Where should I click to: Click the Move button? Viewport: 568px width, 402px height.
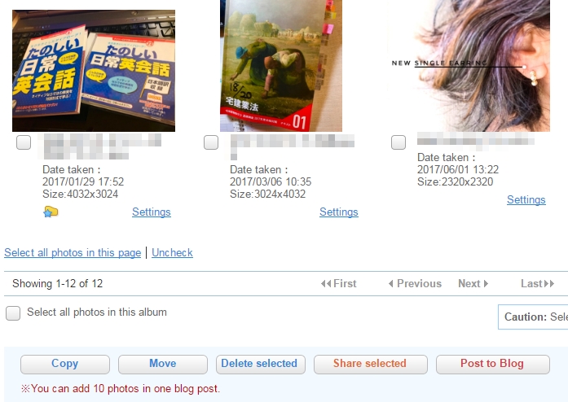(163, 364)
